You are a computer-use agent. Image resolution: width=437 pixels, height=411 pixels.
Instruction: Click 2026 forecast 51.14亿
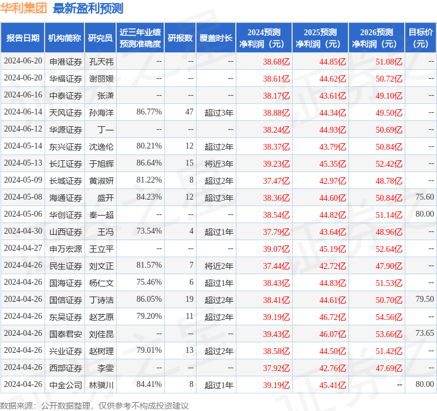point(389,215)
